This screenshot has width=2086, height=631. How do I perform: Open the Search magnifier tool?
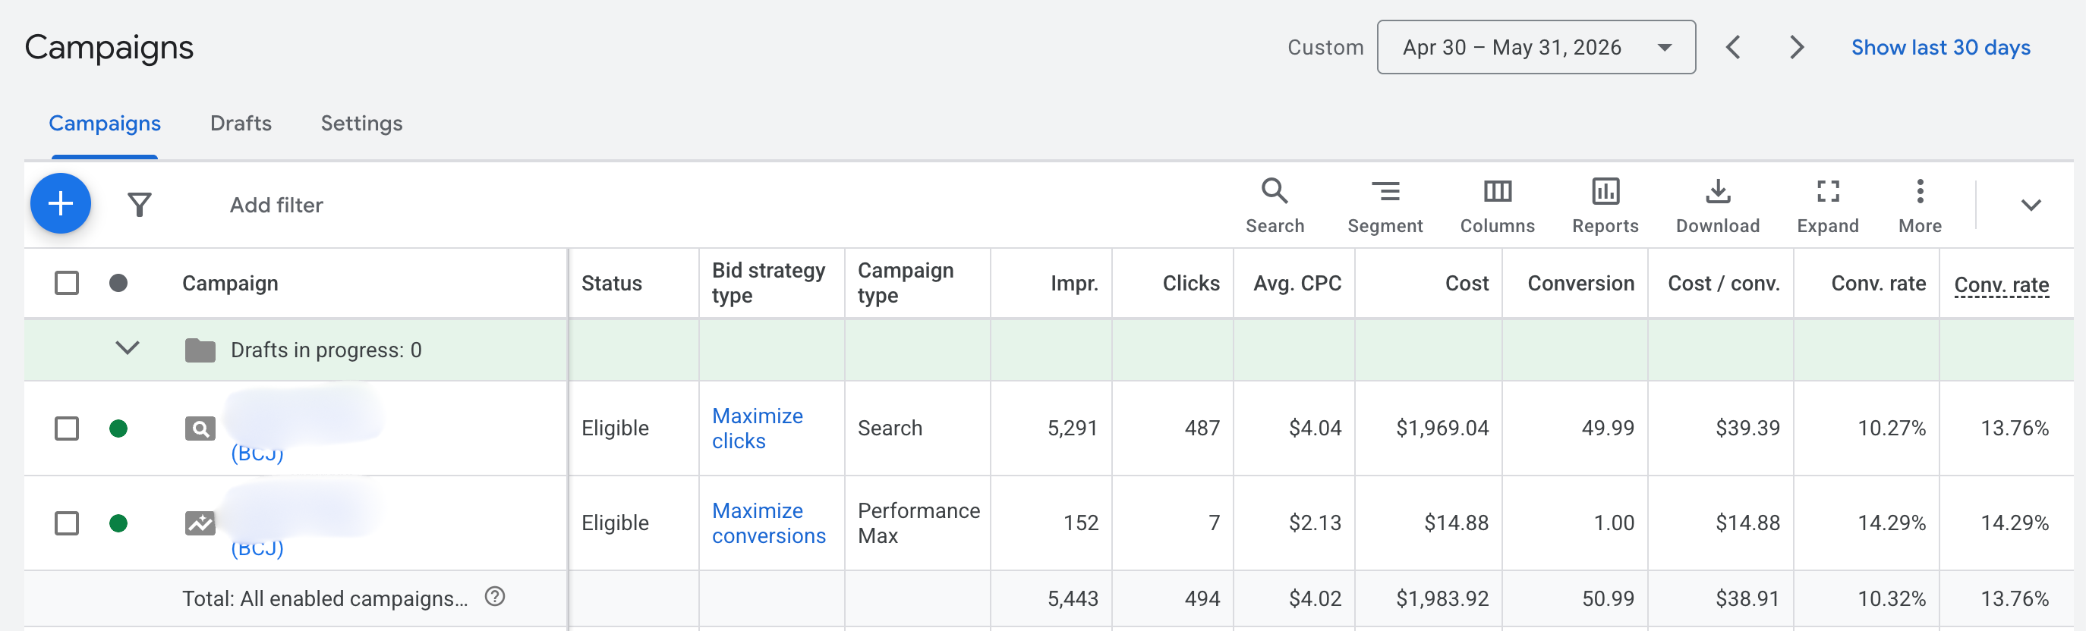point(1275,206)
